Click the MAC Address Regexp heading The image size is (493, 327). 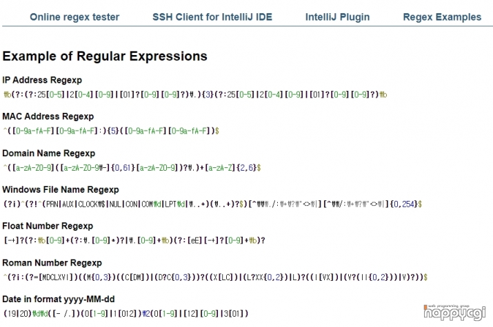(48, 116)
